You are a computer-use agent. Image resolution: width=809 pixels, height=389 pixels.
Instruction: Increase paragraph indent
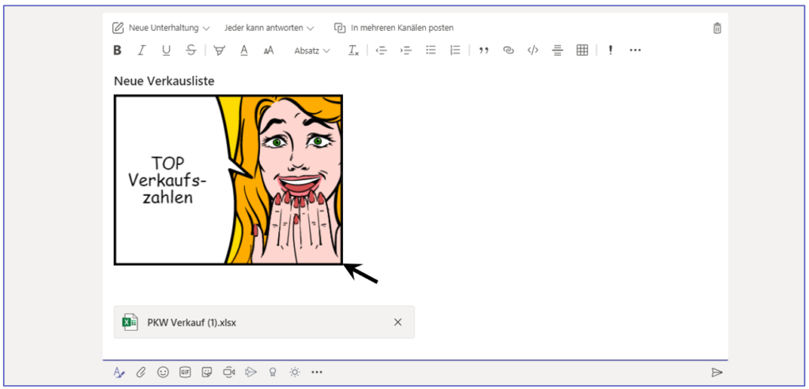pos(406,50)
